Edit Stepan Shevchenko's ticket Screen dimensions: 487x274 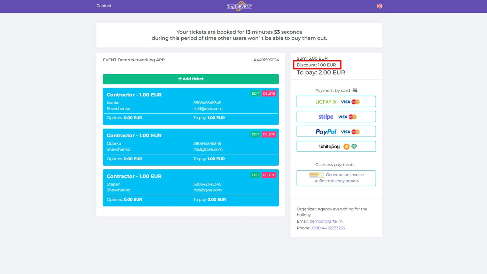pyautogui.click(x=255, y=175)
